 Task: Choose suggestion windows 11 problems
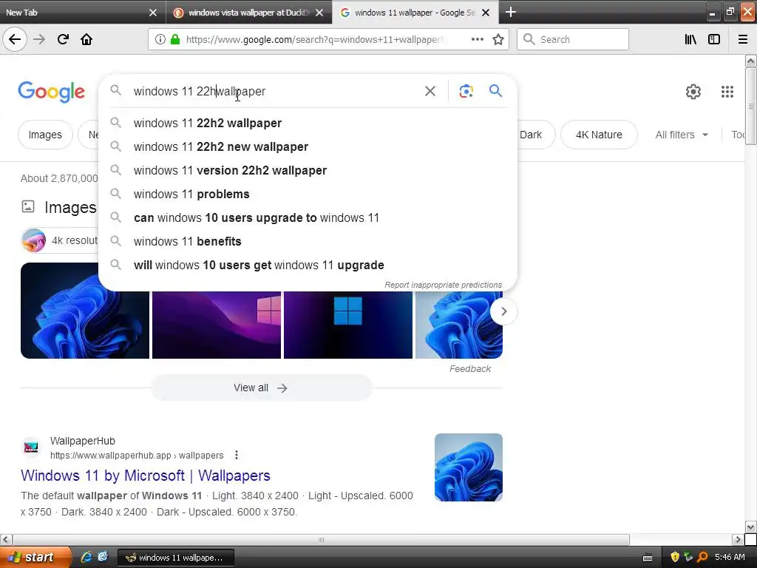coord(308,195)
